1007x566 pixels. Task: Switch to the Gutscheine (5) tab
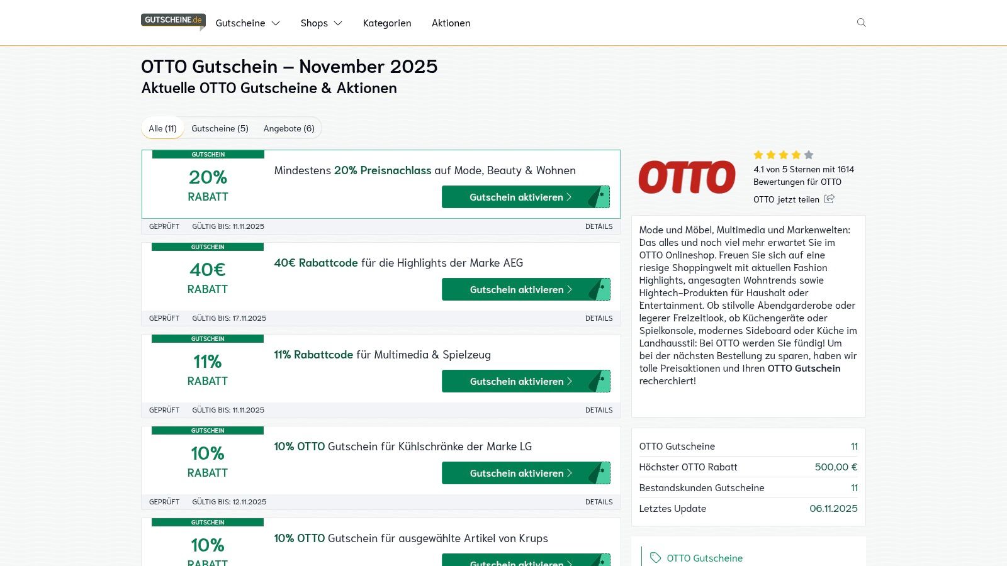(220, 128)
